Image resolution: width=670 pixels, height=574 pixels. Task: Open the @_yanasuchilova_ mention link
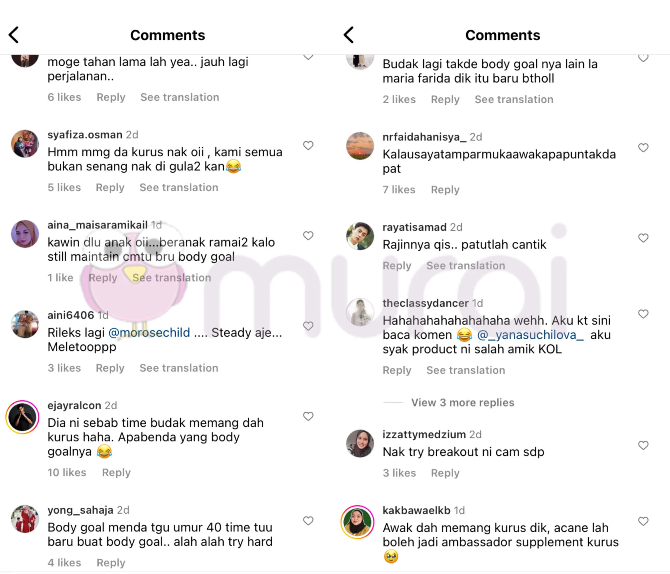click(530, 335)
